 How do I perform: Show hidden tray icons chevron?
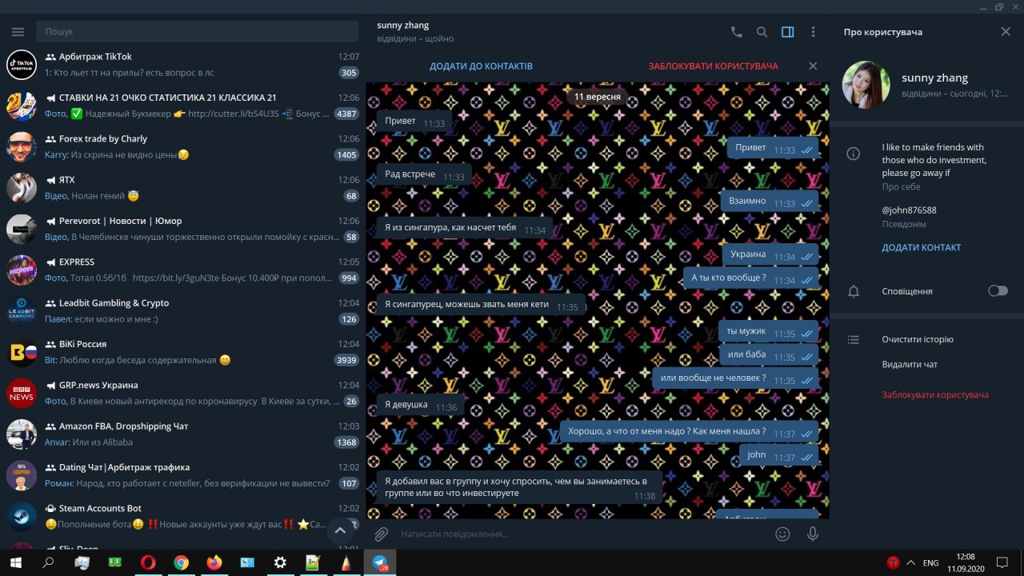coord(911,563)
